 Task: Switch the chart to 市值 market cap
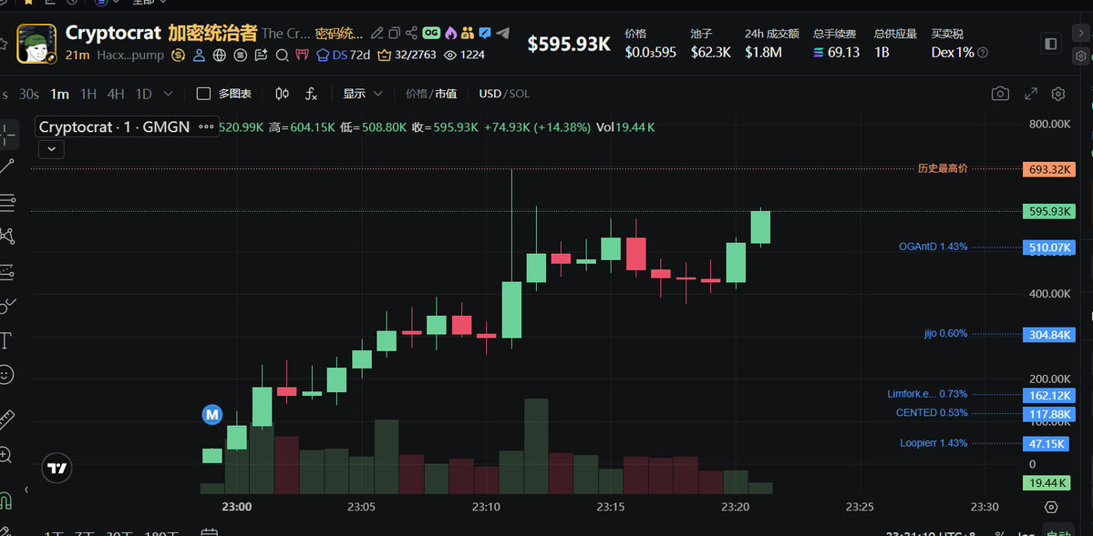(446, 94)
